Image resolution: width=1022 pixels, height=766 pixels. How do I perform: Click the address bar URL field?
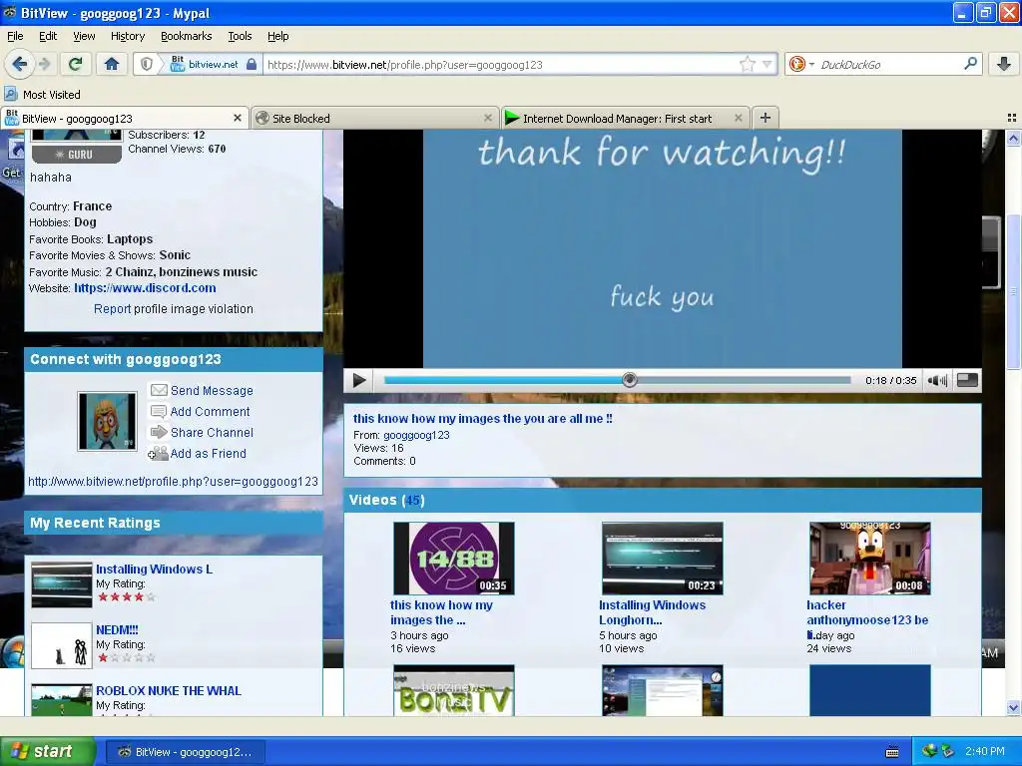(501, 65)
